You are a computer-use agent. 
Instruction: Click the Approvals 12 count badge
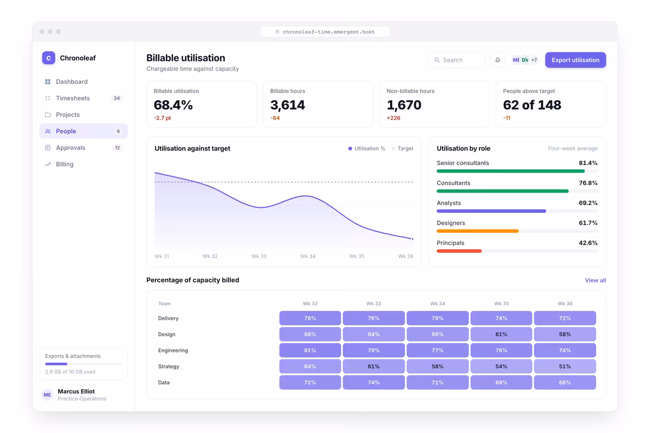pyautogui.click(x=117, y=148)
